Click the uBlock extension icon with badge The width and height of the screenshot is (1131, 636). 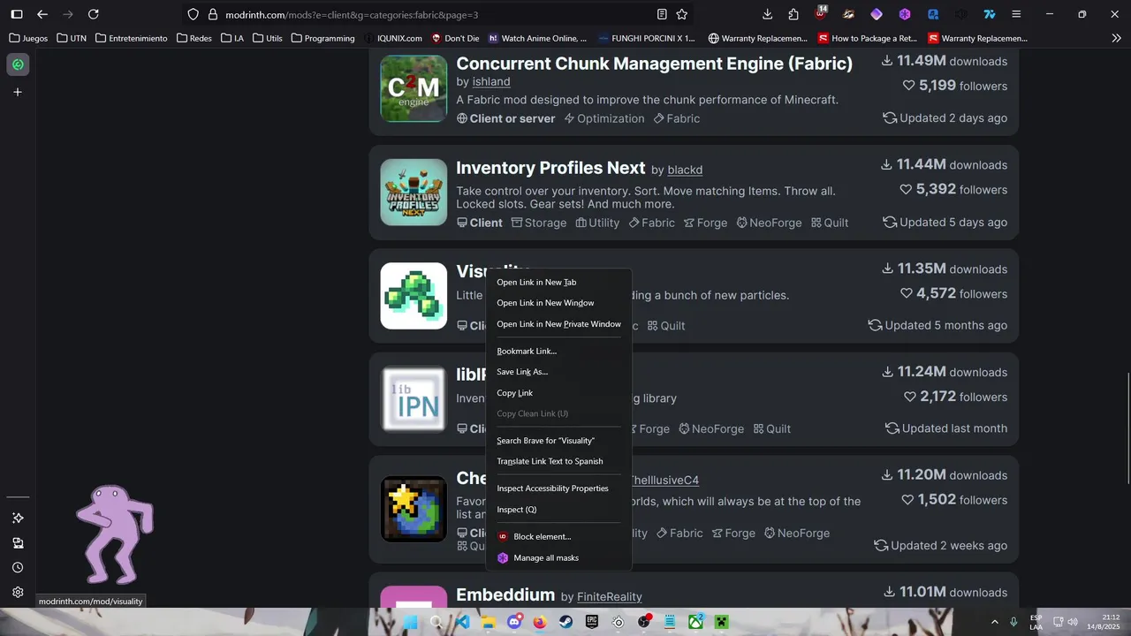pos(821,13)
